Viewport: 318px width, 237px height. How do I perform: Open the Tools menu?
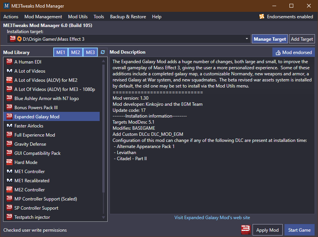coord(99,17)
